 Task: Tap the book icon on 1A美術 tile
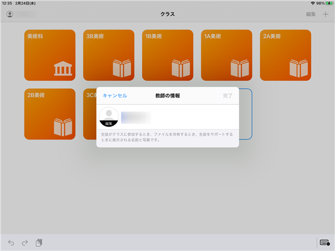[x=240, y=68]
